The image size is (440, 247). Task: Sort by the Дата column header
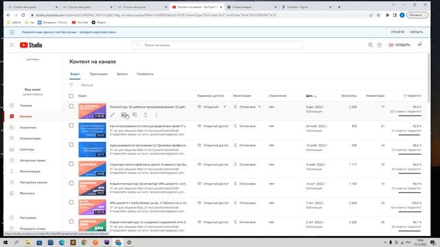click(x=311, y=96)
